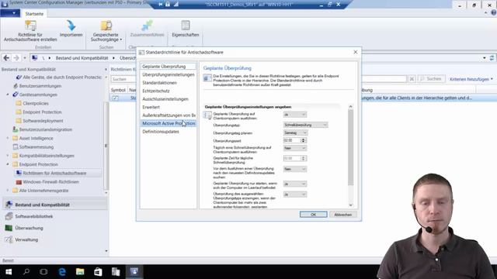Open Überprüfung des ausgewählten Überprüfungstyps erzwingen dropdown

295,195
